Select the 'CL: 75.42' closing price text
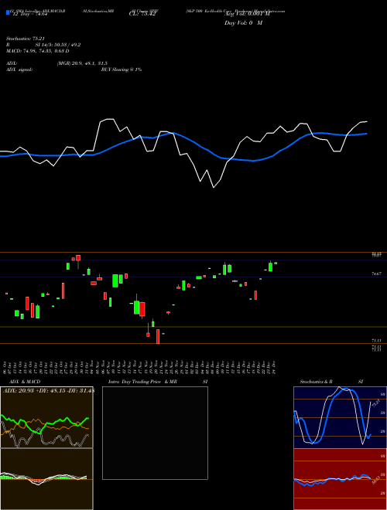Screen dimensions: 387x510 (x=144, y=14)
